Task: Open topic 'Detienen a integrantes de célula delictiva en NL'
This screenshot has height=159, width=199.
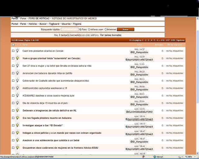Action: click(x=49, y=111)
